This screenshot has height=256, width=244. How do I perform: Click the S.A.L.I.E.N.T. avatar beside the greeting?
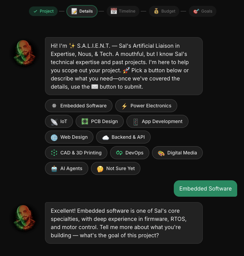[25, 53]
